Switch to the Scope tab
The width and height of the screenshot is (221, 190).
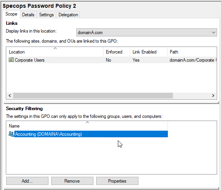[x=11, y=14]
